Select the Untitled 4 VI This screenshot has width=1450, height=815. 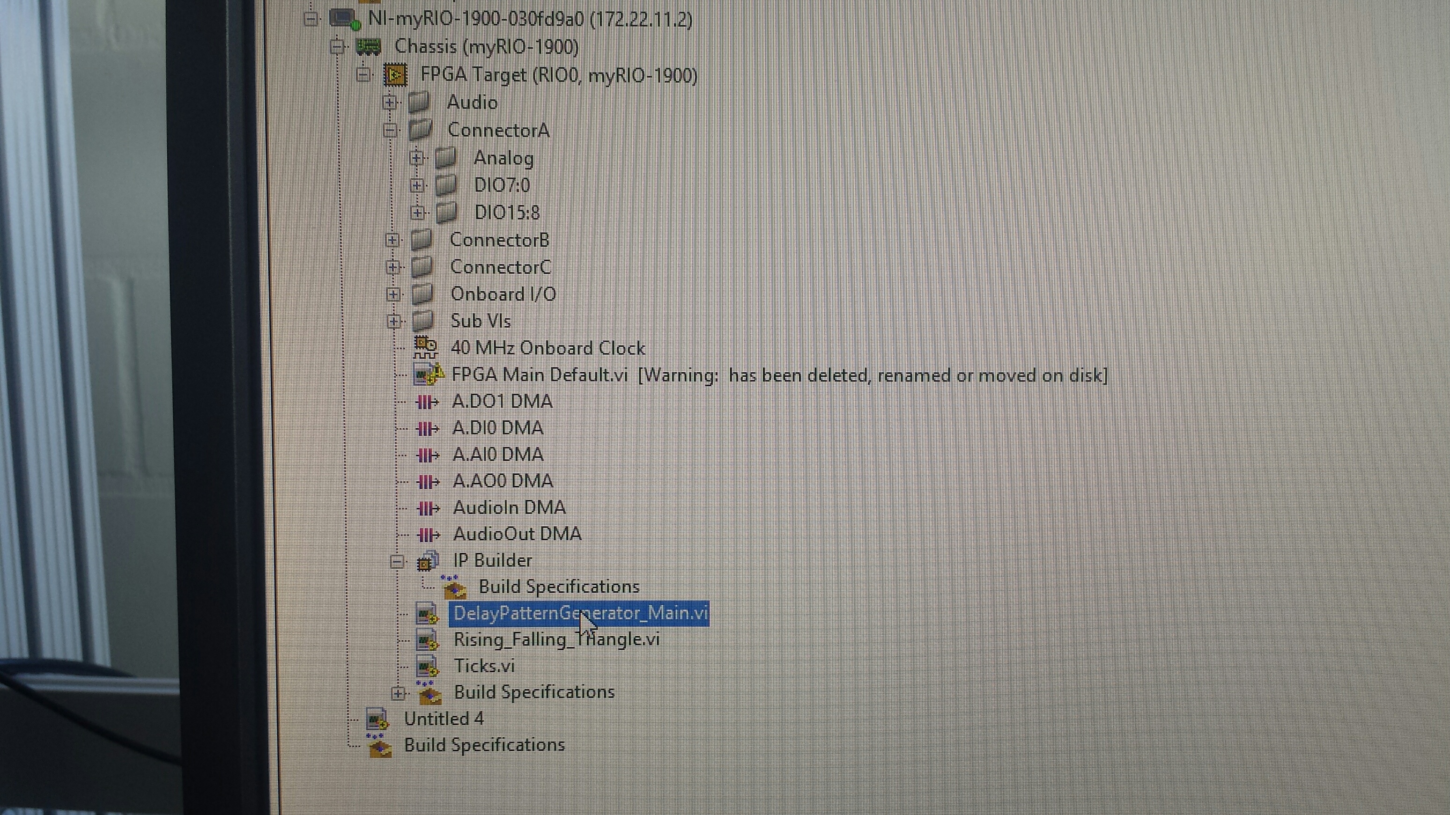tap(444, 719)
